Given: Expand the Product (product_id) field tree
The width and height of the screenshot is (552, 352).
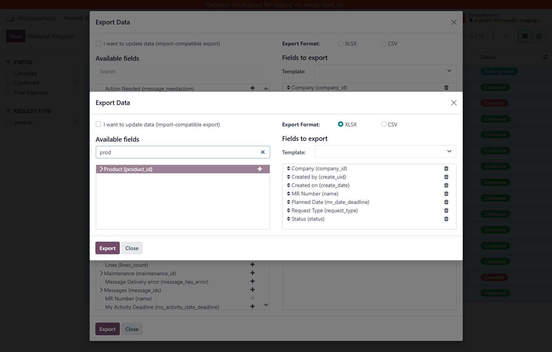Looking at the screenshot, I should click(101, 169).
